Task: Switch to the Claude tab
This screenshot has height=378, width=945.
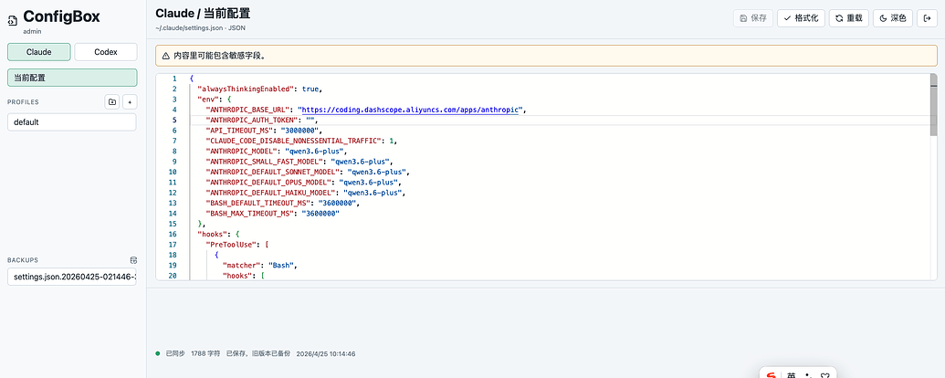Action: [x=39, y=52]
